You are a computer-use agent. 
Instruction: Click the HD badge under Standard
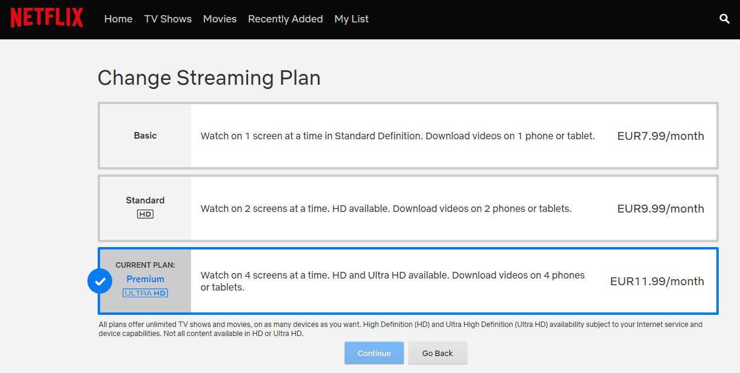(146, 214)
